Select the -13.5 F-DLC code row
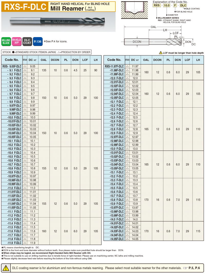205x274 pixels. (114, 188)
